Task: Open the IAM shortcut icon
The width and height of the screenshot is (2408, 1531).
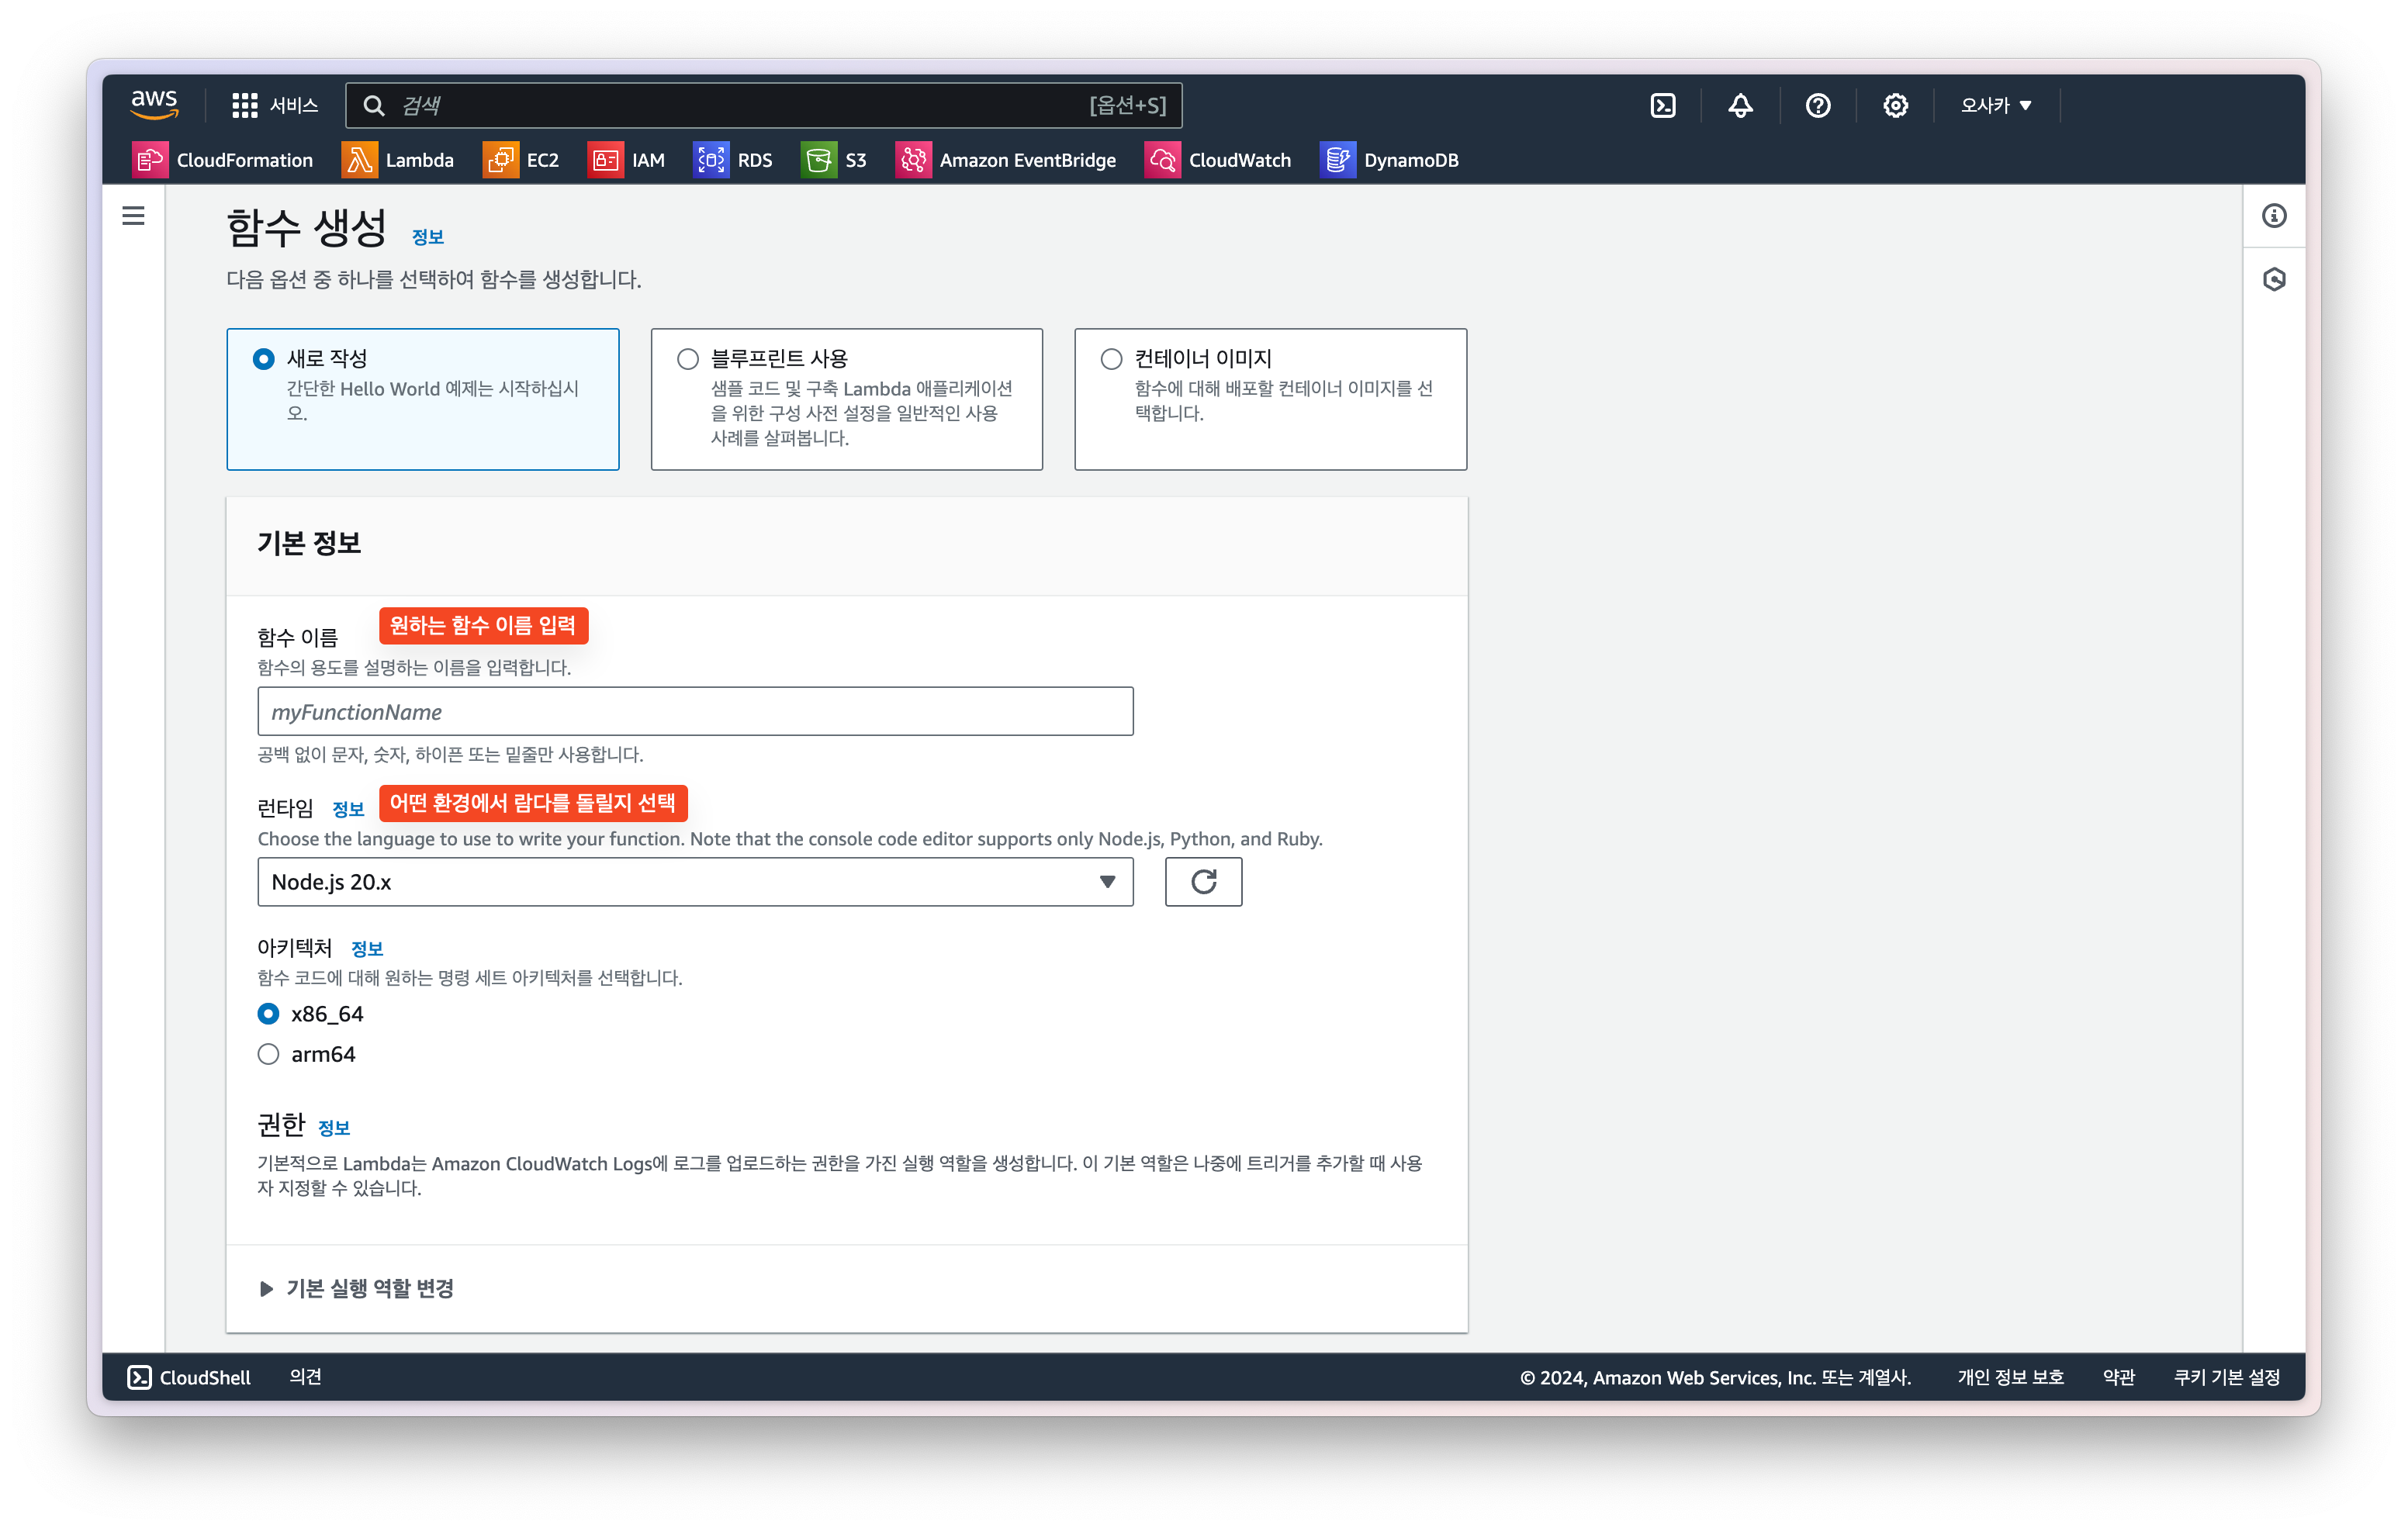Action: coord(605,160)
